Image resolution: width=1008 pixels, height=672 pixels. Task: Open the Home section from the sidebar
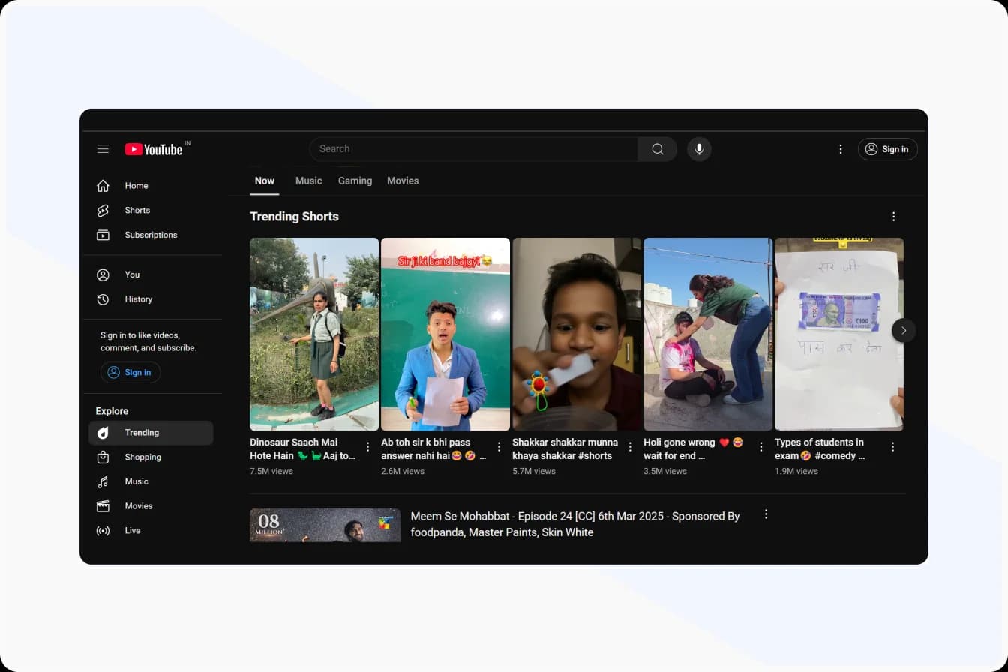click(103, 185)
